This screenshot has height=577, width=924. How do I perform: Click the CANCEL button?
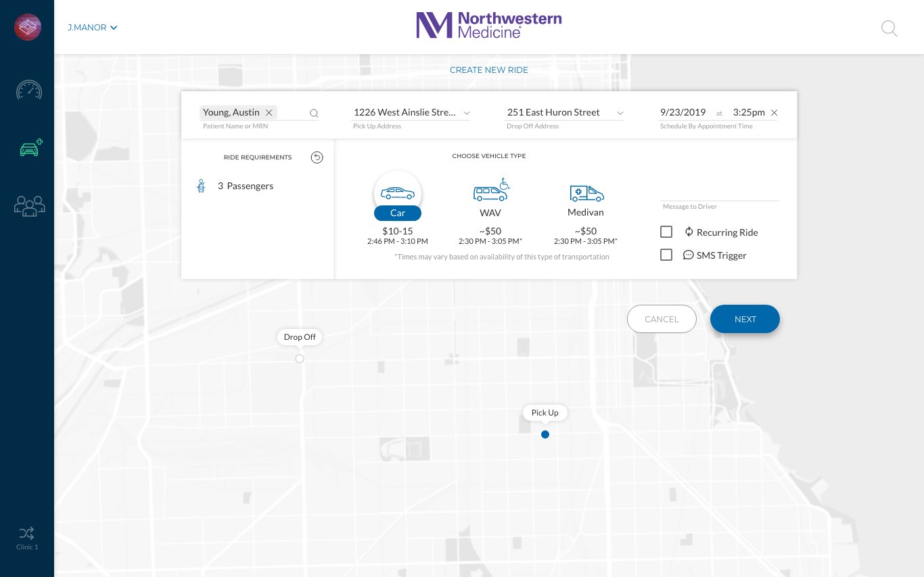(662, 319)
